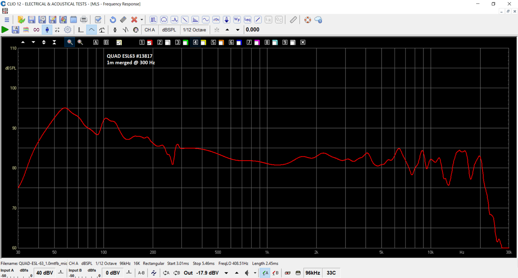Image resolution: width=518 pixels, height=278 pixels.
Task: Toggle overlay 3 green checkbox
Action: tap(185, 42)
